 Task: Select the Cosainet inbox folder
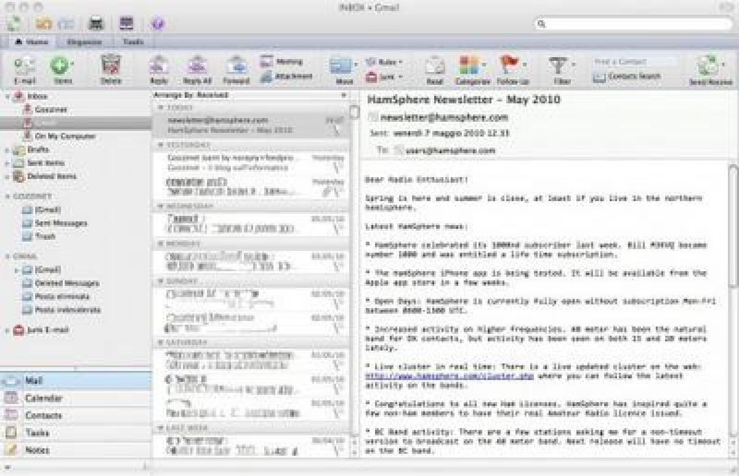pyautogui.click(x=75, y=109)
